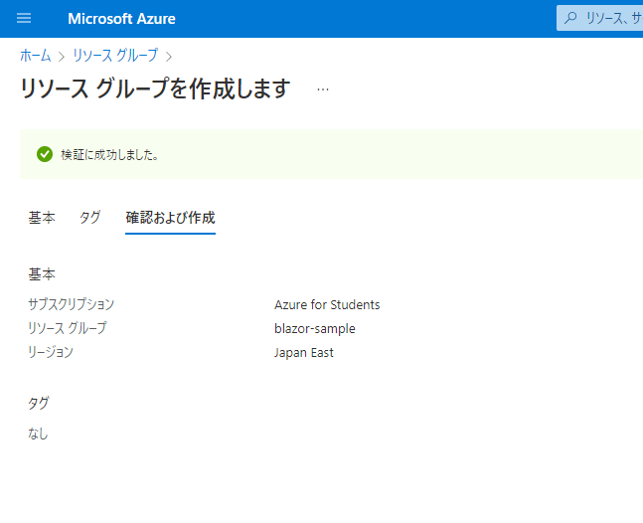Image resolution: width=643 pixels, height=523 pixels.
Task: Click the なし tags value
Action: [38, 434]
